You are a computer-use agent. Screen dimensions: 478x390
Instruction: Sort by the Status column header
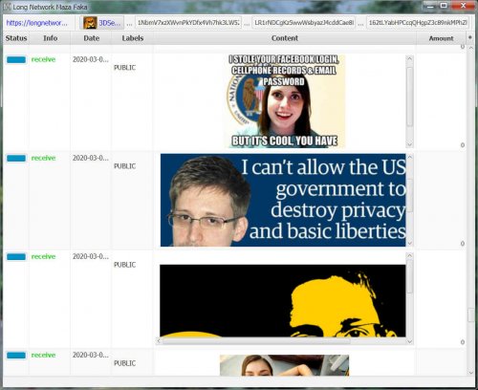point(16,38)
